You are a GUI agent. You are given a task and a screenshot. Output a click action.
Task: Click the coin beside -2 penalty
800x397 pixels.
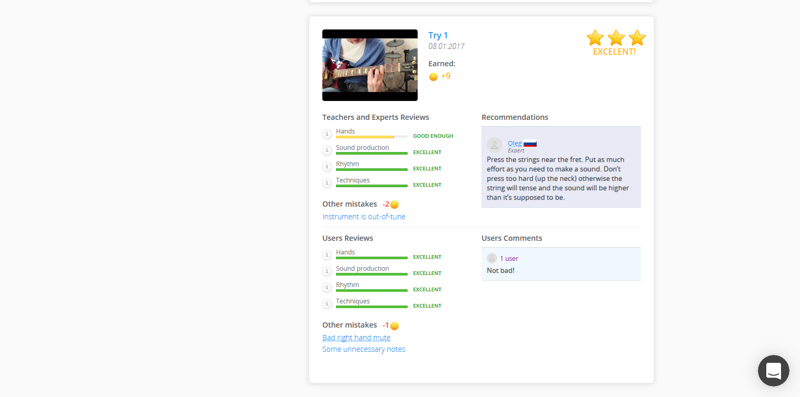point(394,205)
